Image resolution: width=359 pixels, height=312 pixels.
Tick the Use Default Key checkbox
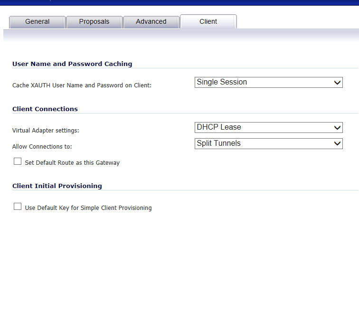point(18,207)
